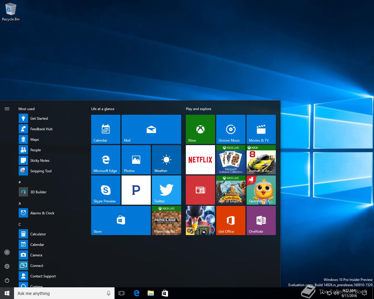Viewport: 374px width, 299px height.
Task: Open Contact Support app
Action: click(x=51, y=276)
